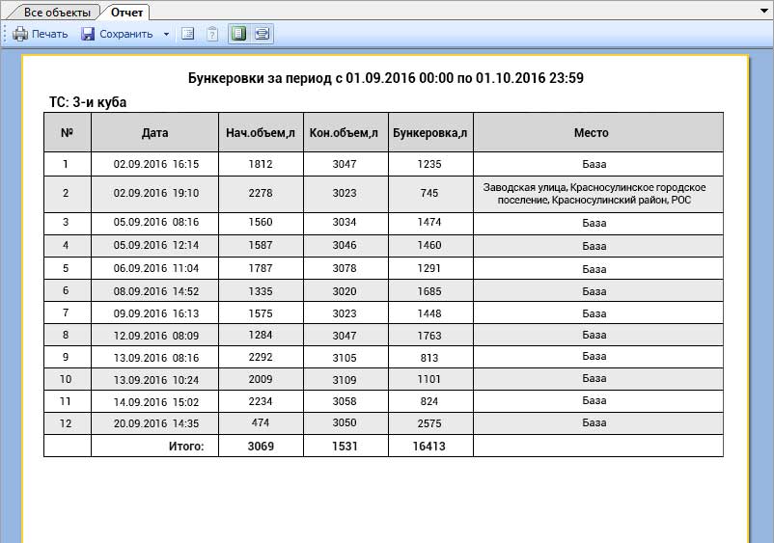774x543 pixels.
Task: Click the Печать printer icon
Action: click(20, 34)
